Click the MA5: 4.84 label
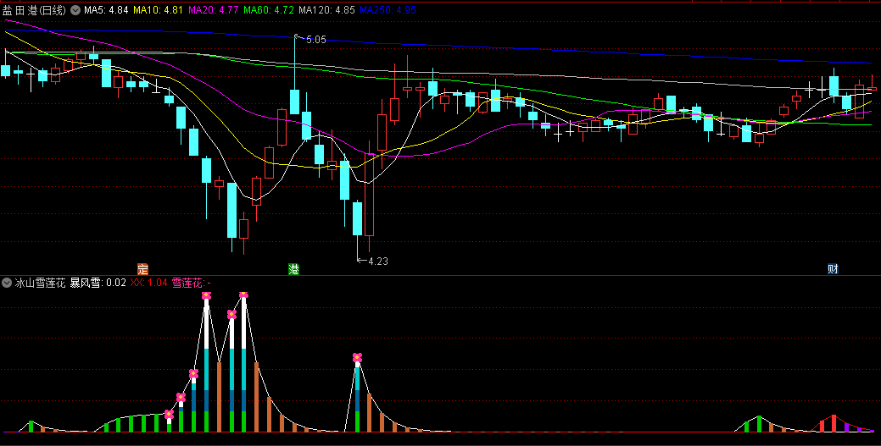881x446 pixels. 106,10
